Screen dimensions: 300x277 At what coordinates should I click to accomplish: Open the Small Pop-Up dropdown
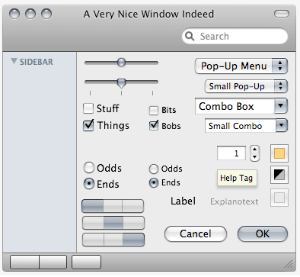pyautogui.click(x=246, y=86)
